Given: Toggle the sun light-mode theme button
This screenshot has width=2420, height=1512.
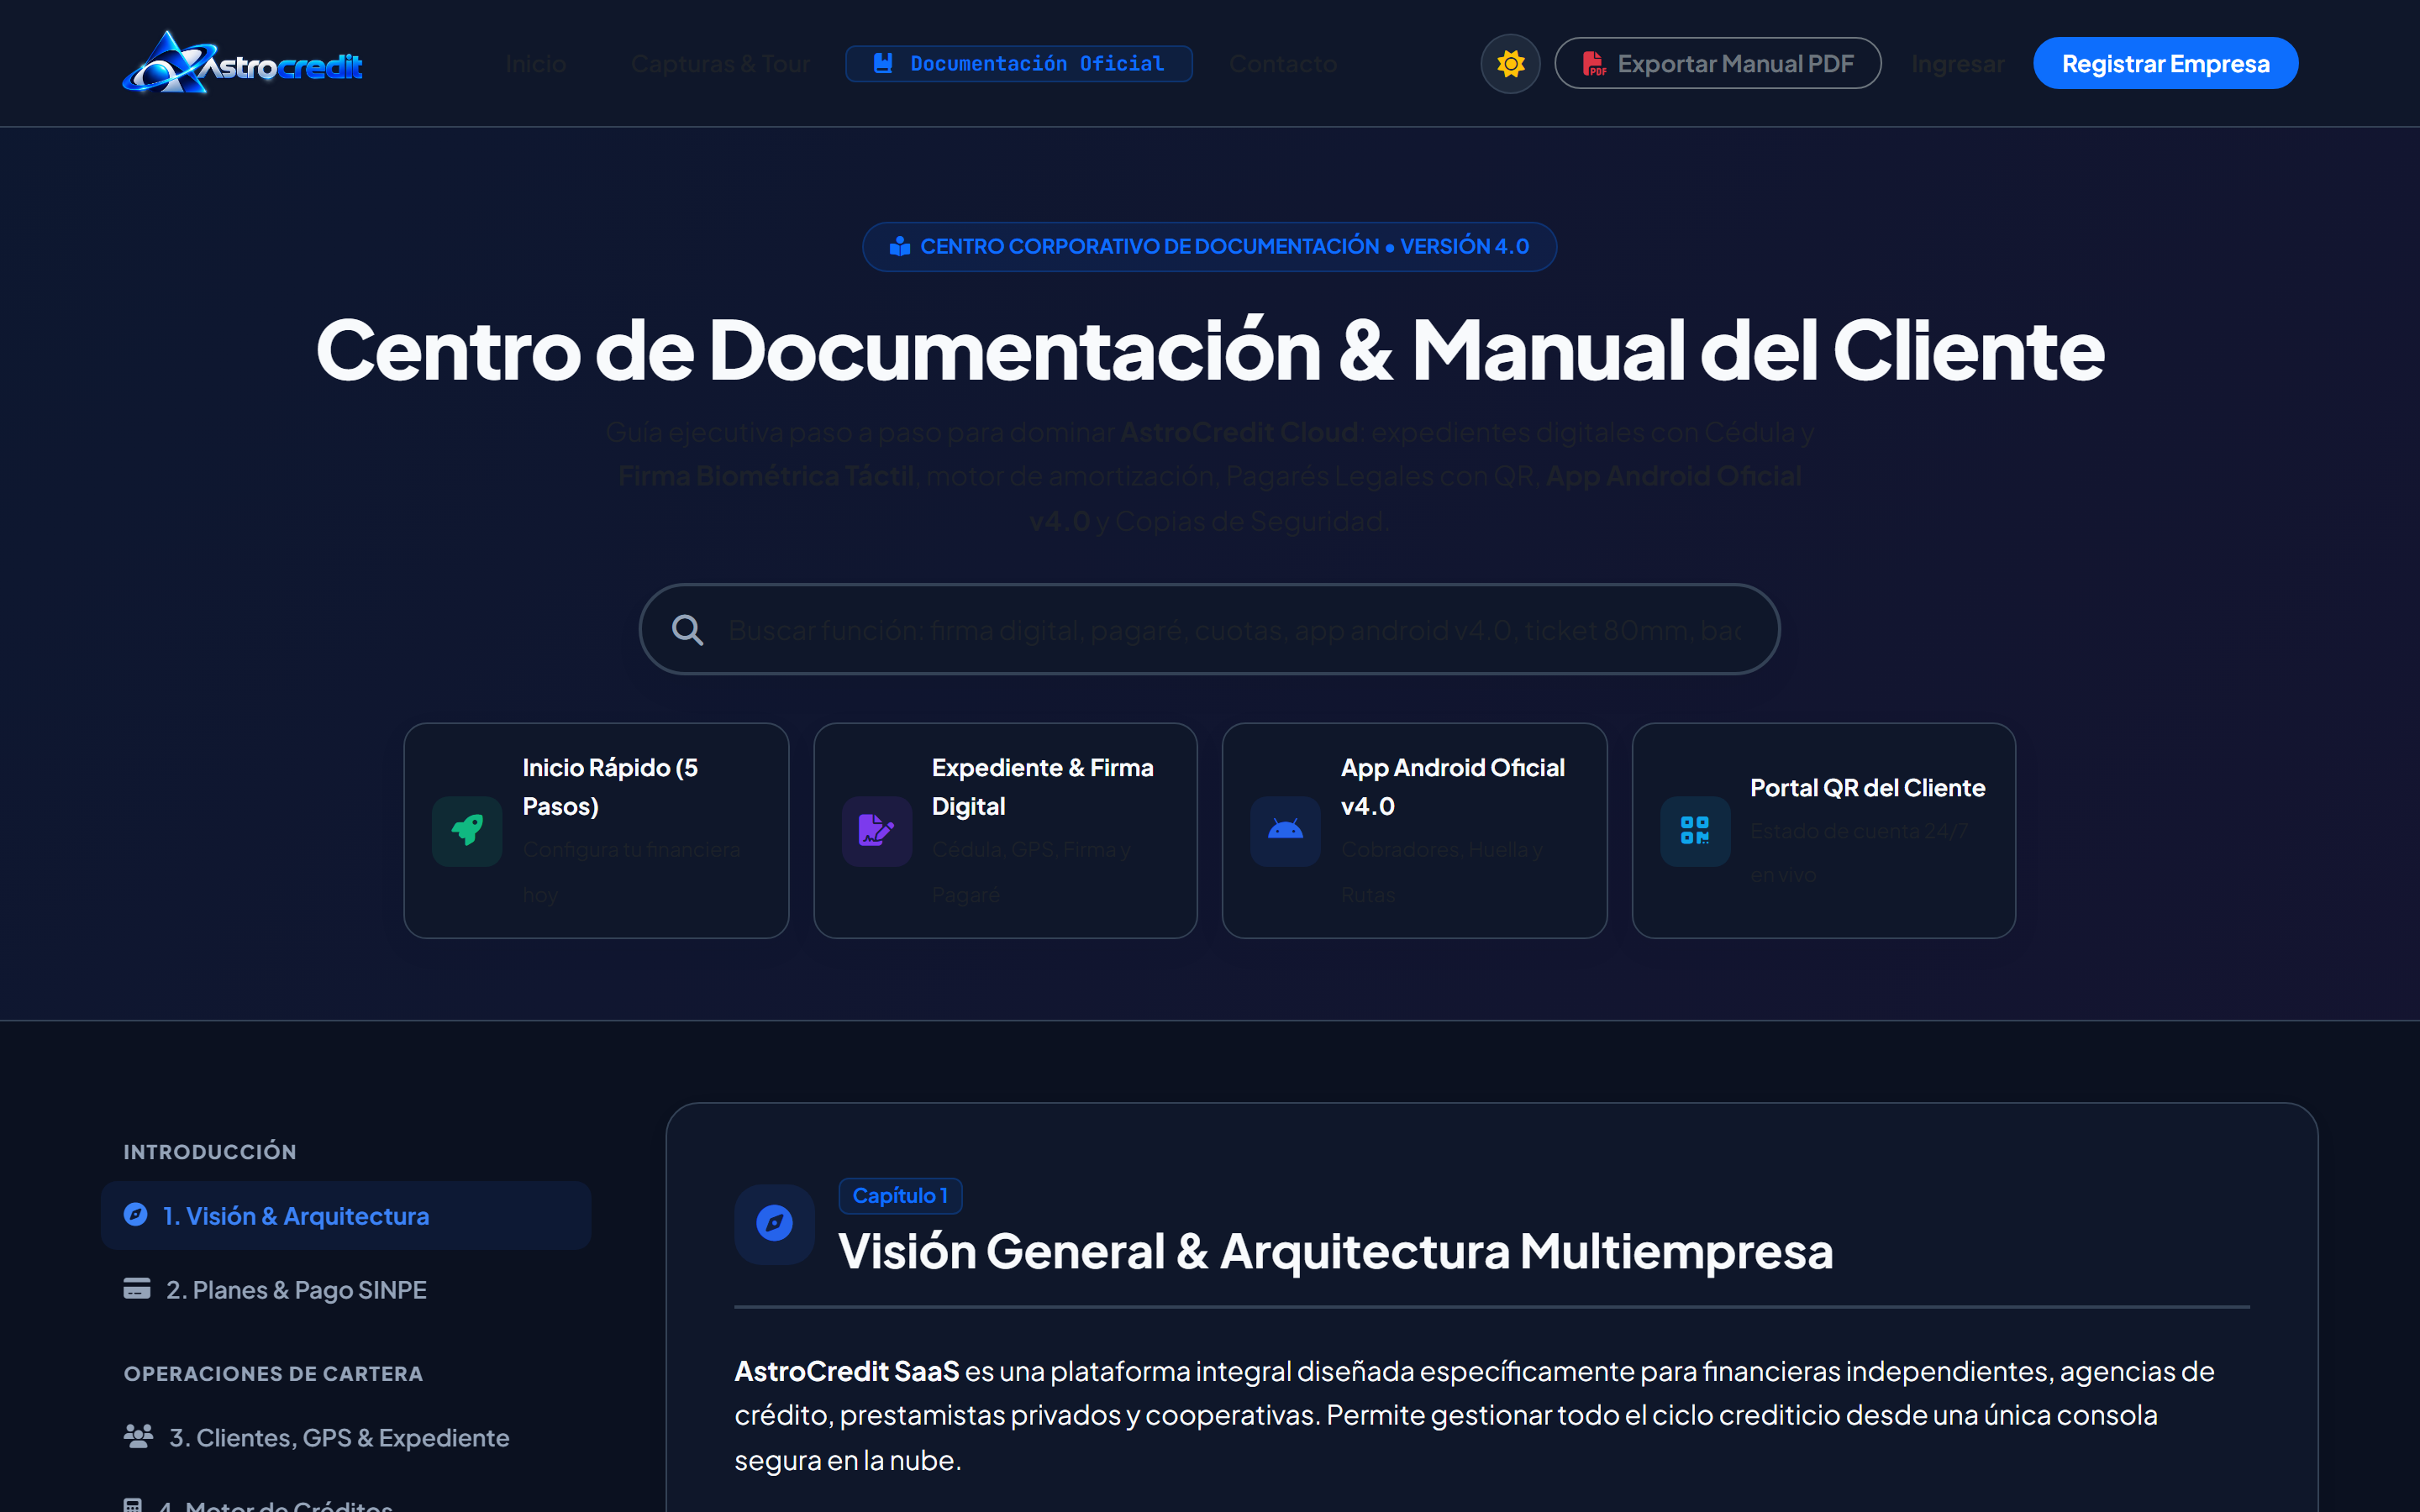Looking at the screenshot, I should point(1510,64).
